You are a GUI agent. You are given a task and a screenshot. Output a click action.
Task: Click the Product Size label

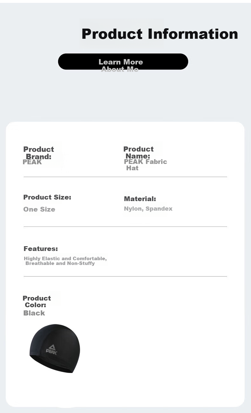click(47, 197)
